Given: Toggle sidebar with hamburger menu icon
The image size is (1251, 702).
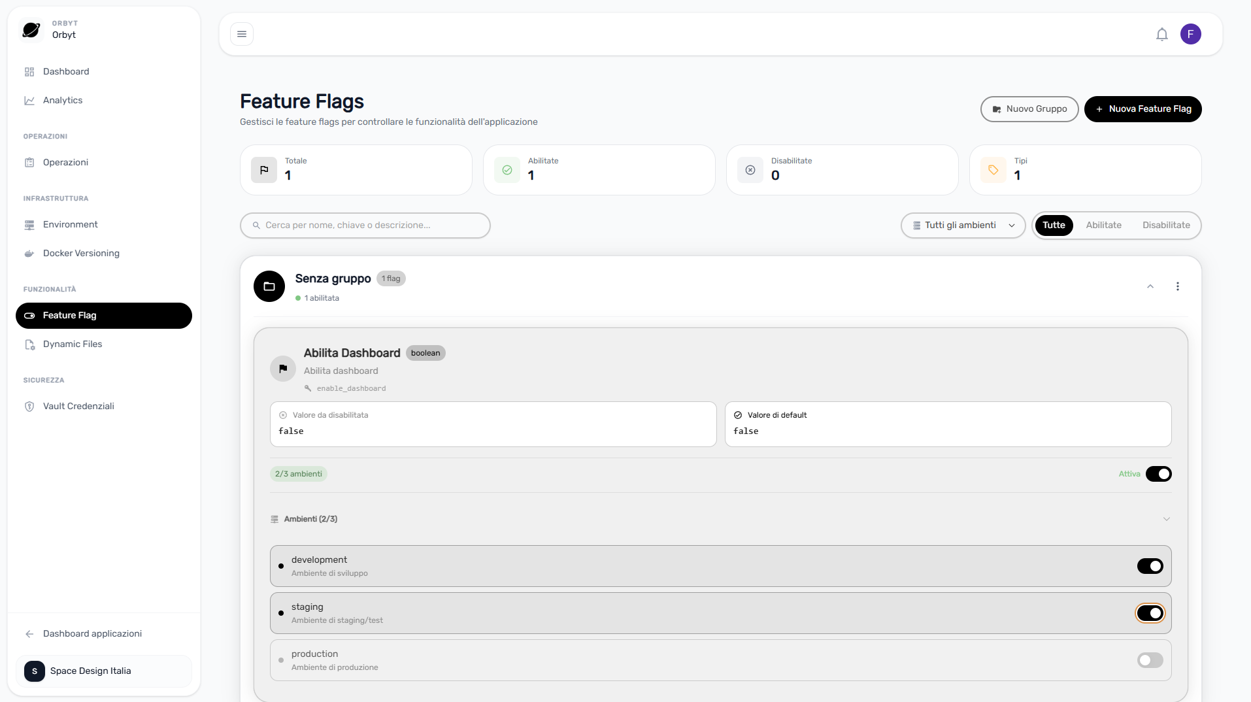Looking at the screenshot, I should 242,34.
